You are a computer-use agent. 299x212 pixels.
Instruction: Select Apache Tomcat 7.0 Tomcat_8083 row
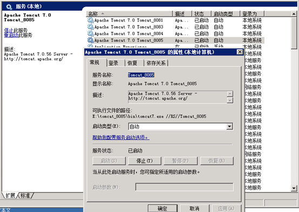pos(175,26)
